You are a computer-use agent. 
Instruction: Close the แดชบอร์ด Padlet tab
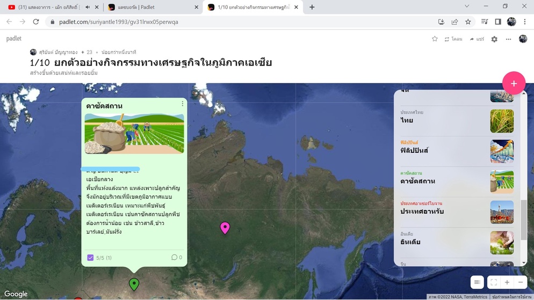tap(196, 7)
